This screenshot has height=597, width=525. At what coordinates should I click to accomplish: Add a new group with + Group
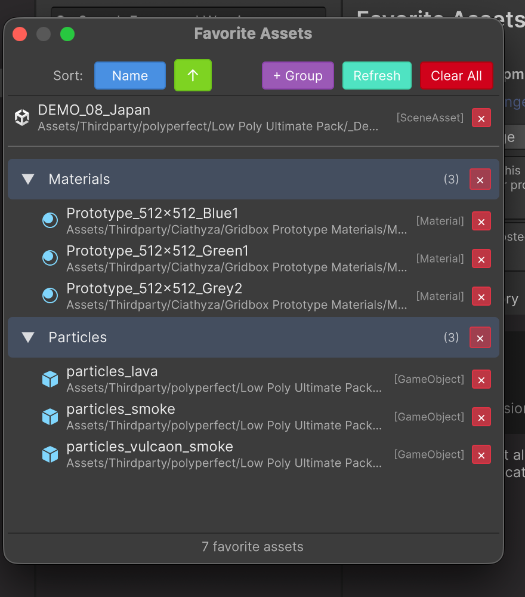point(298,76)
